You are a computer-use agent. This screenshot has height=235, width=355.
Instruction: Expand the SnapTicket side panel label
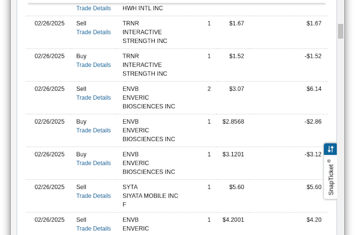(331, 177)
